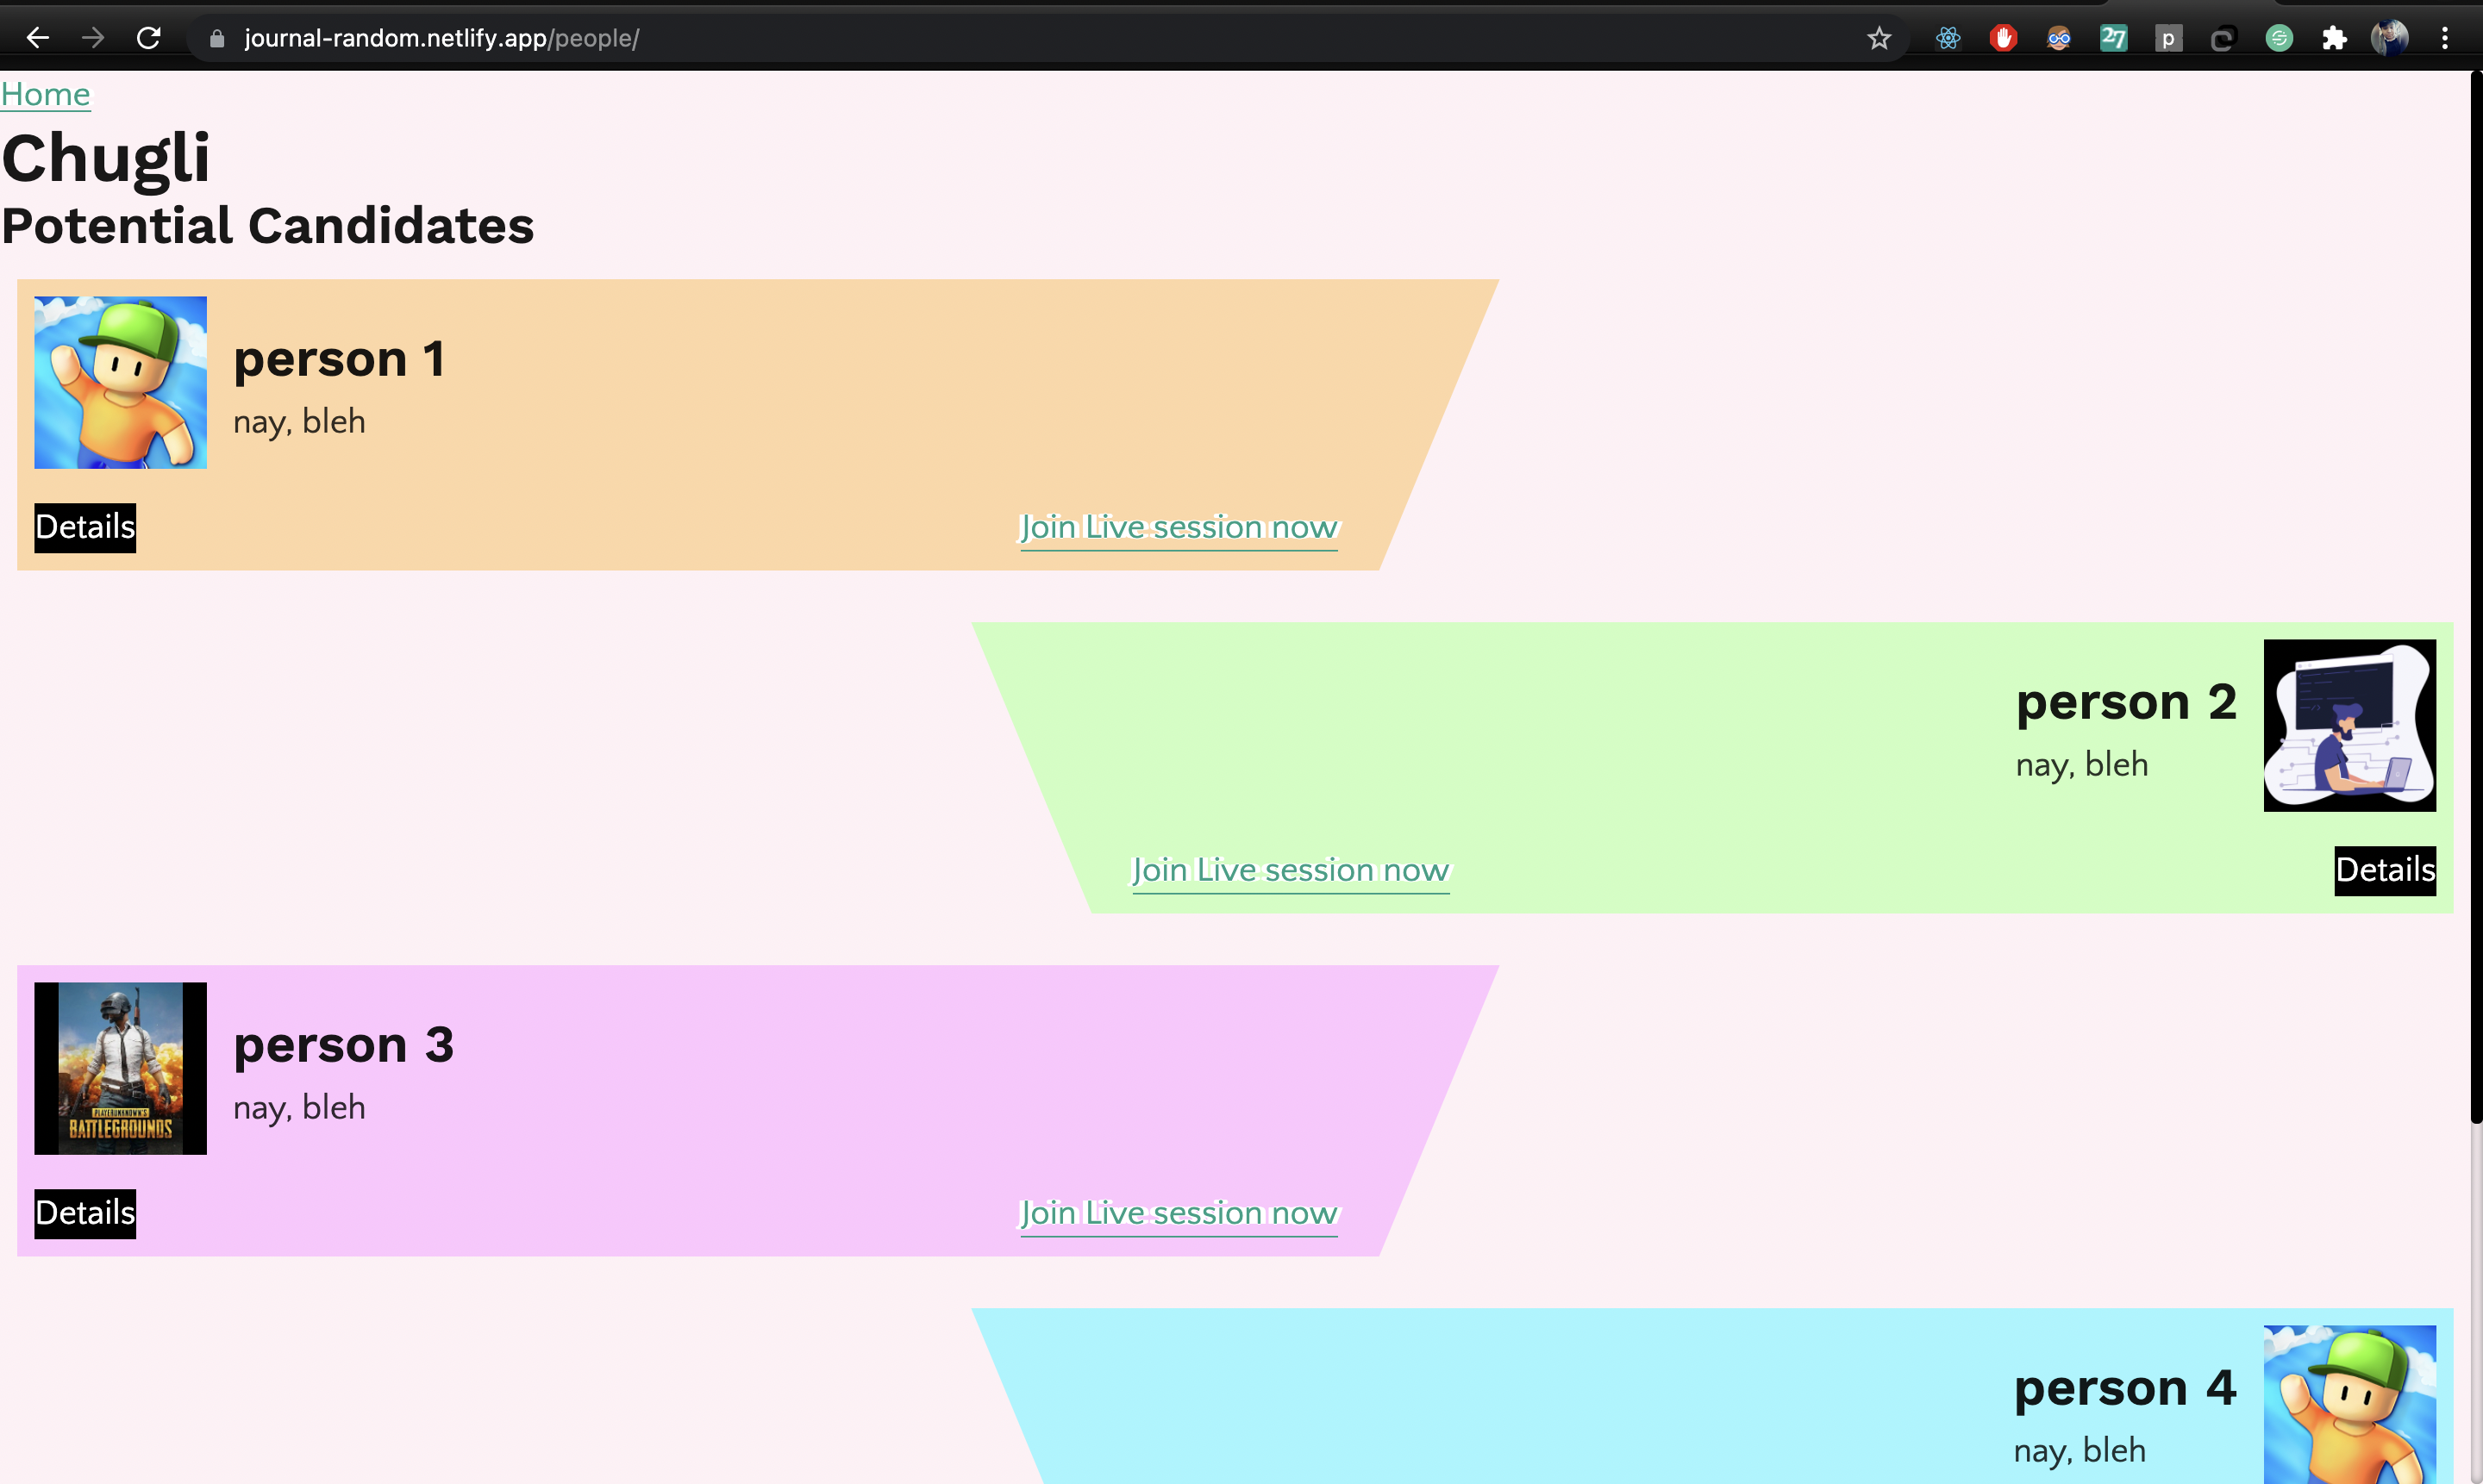Screen dimensions: 2483x1484
Task: Click person 2's coder illustration thumbnail
Action: tap(2349, 725)
